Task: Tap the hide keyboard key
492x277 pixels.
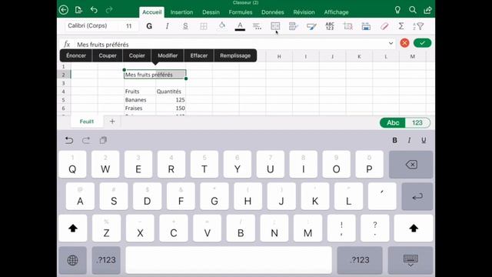Action: click(x=411, y=260)
